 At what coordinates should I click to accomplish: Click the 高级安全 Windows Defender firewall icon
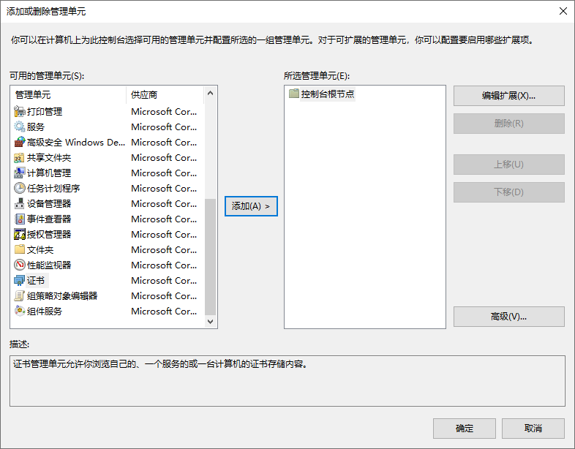pyautogui.click(x=20, y=143)
